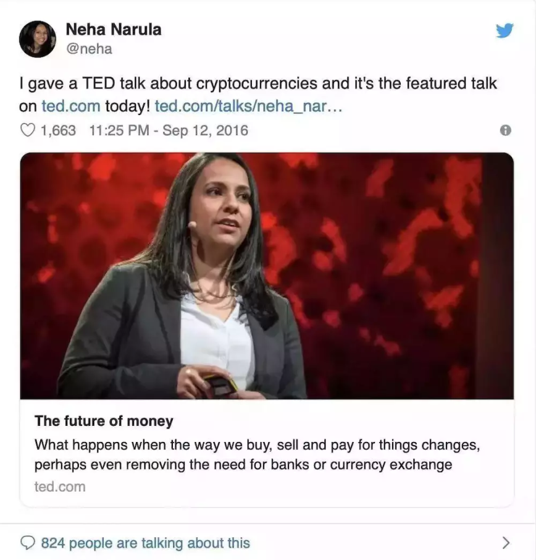Viewport: 536px width, 560px height.
Task: Click the 11:25 PM - Sep 12, 2016 timestamp
Action: [169, 130]
